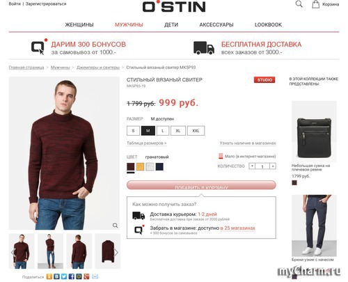Share via Odnoklassniki icon
The image size is (348, 282).
click(49, 276)
